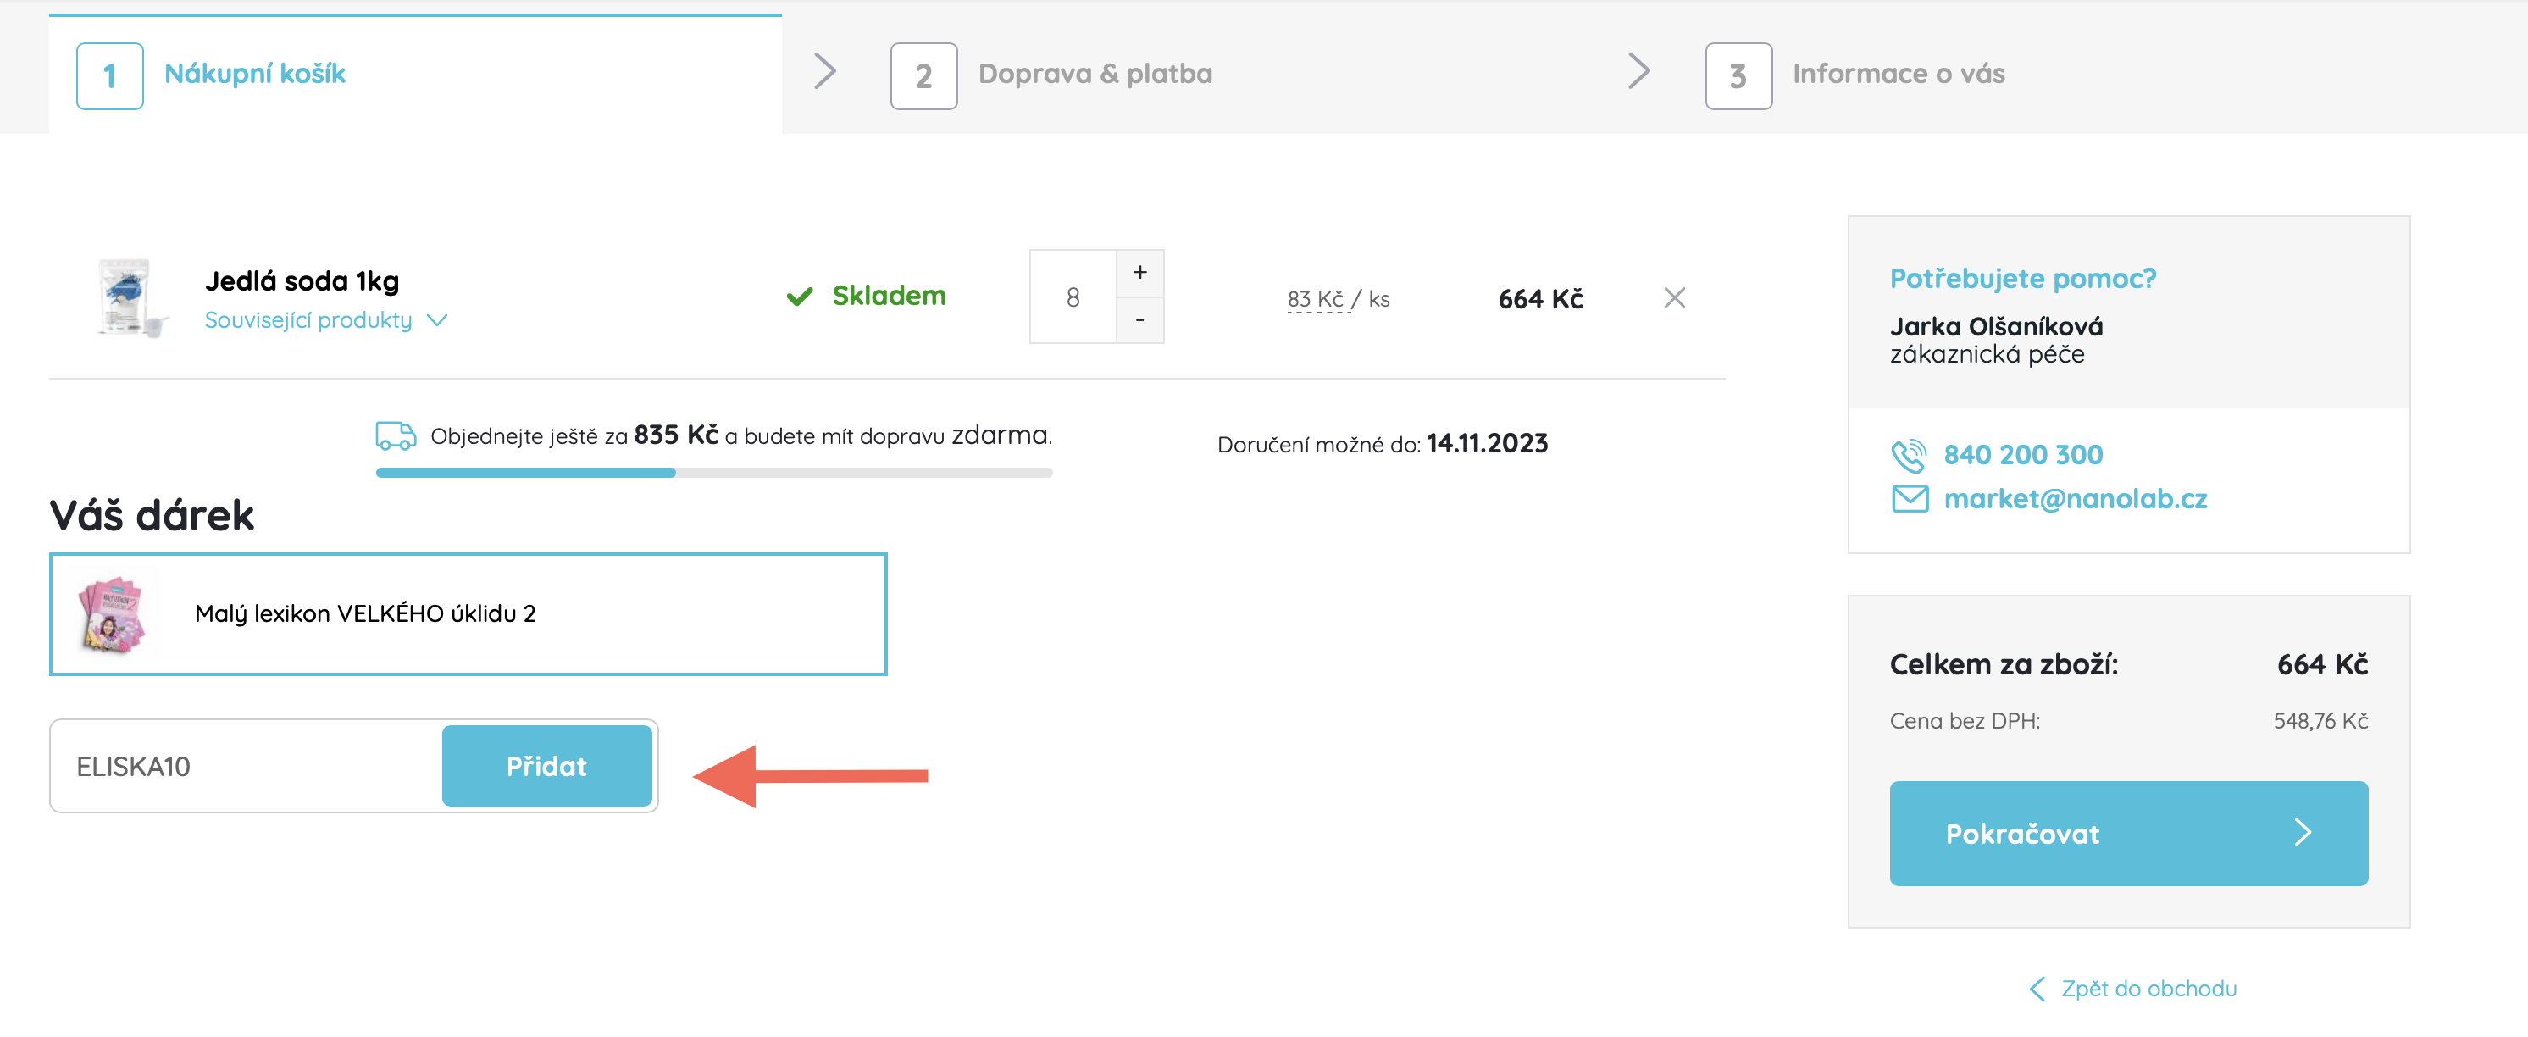Click the 664 Kč item total price
This screenshot has width=2528, height=1037.
click(1540, 299)
